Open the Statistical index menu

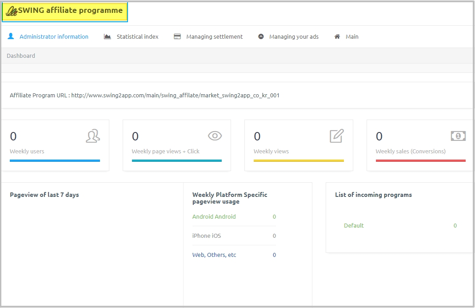(137, 36)
